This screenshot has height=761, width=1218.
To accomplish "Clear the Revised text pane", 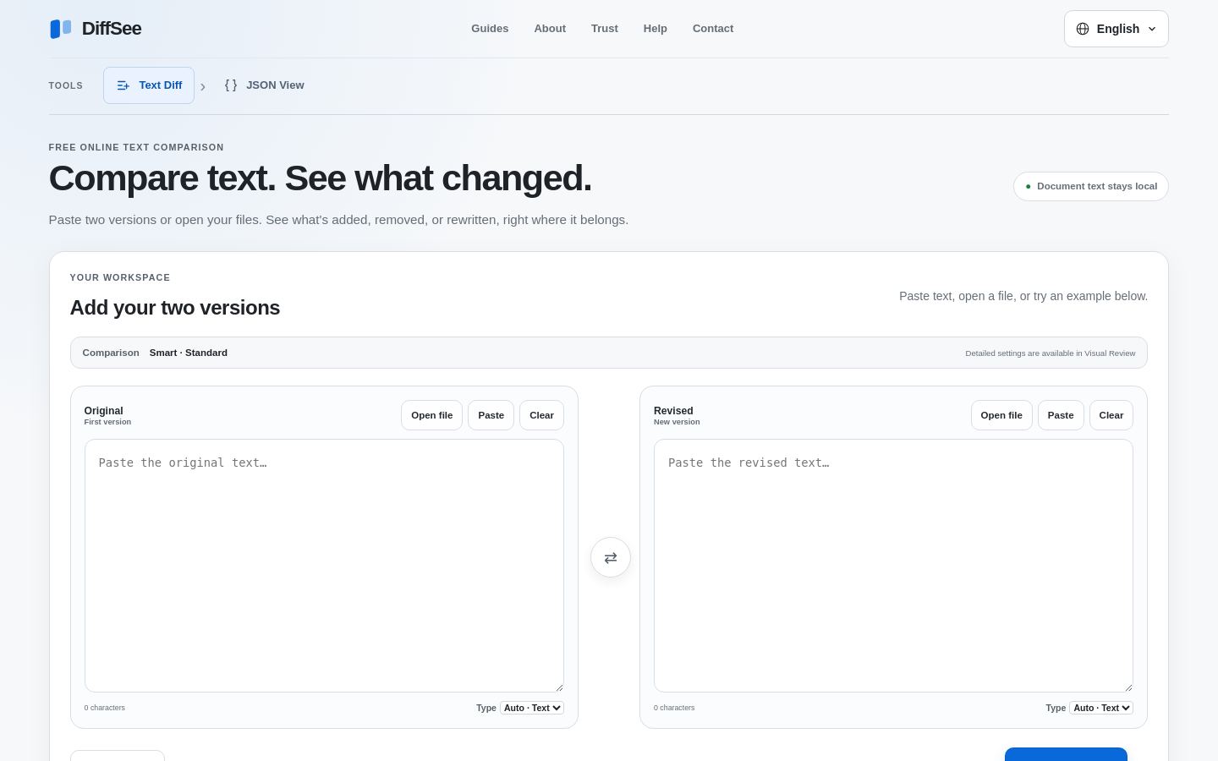I will tap(1111, 415).
